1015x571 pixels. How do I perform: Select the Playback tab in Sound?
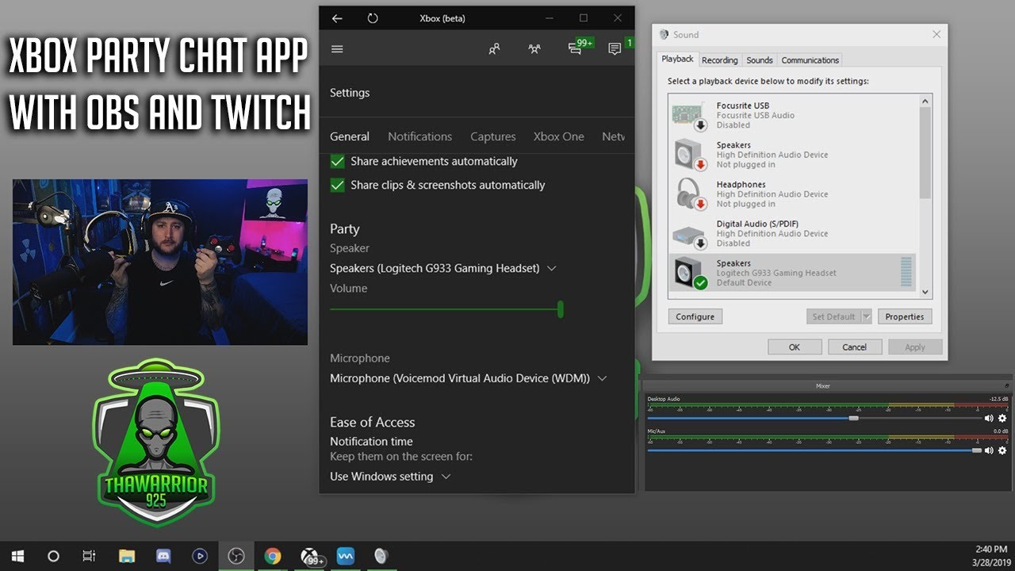(x=678, y=59)
